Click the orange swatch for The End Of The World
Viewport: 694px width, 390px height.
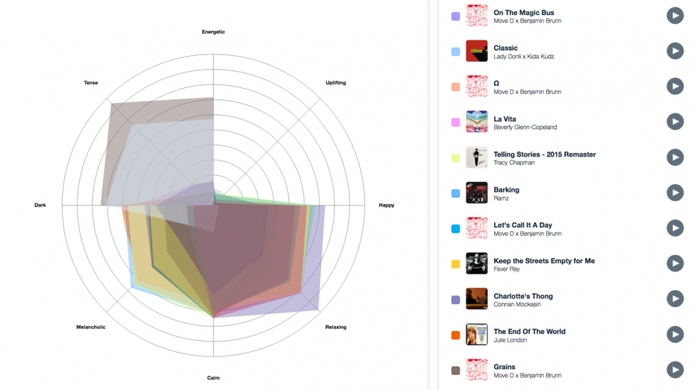[455, 335]
